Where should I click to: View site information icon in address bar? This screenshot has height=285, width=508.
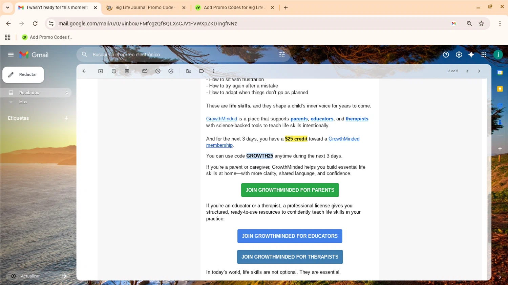point(51,23)
